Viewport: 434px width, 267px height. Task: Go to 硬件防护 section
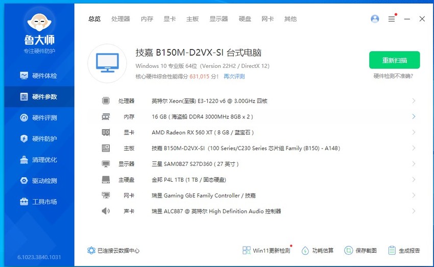(39, 139)
